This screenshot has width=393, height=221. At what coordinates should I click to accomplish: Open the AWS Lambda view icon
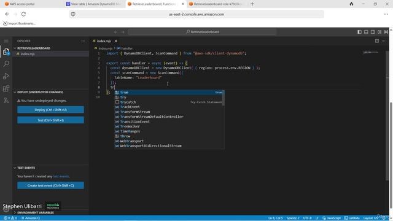click(6, 101)
